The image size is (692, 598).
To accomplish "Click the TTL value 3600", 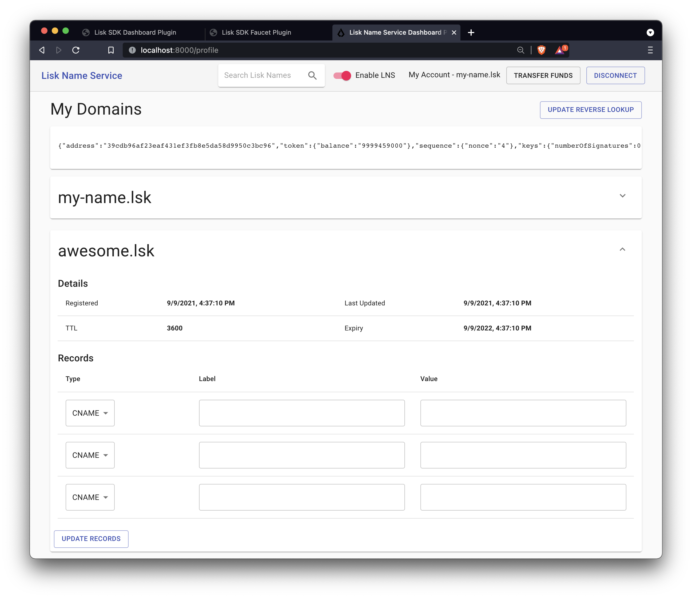I will pos(175,328).
